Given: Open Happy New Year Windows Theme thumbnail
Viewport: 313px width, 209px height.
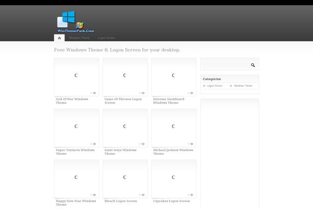Looking at the screenshot, I should (77, 179).
